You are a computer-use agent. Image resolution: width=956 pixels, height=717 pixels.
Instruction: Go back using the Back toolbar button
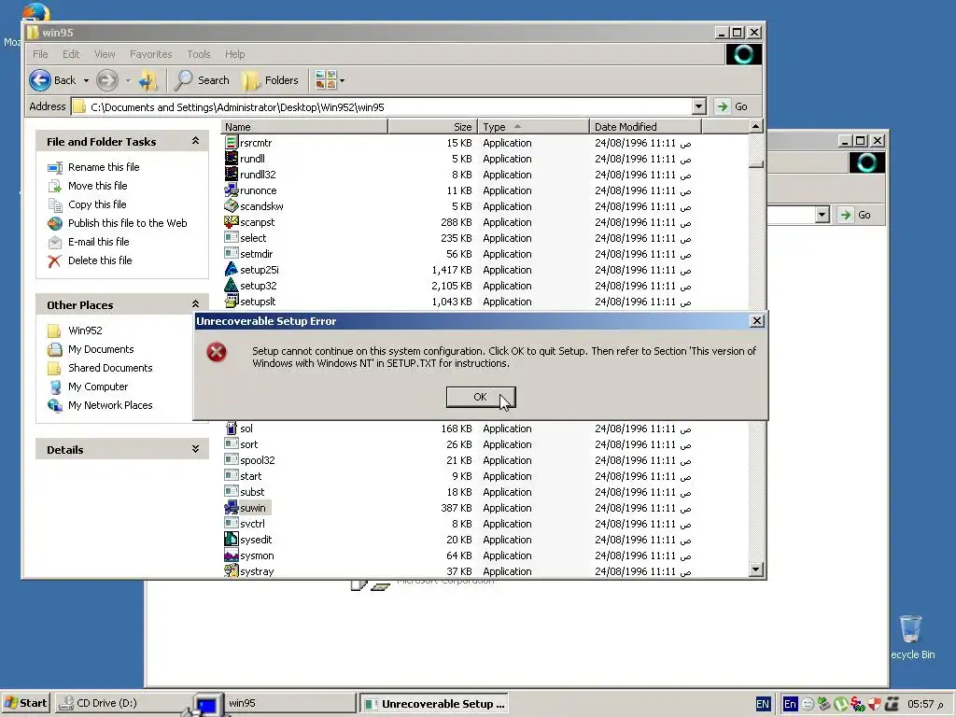click(x=53, y=80)
